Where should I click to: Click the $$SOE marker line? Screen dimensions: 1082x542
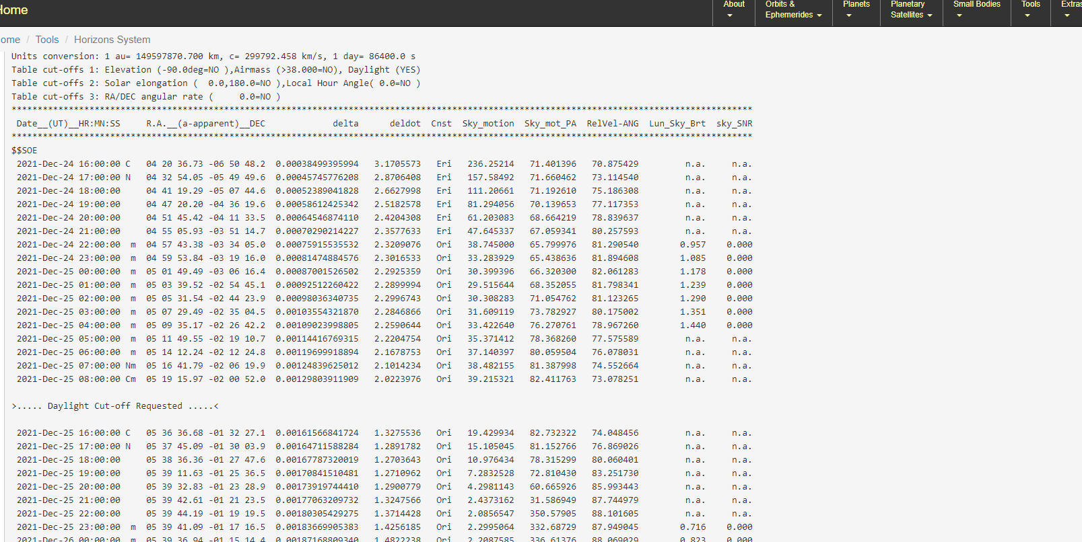click(x=24, y=151)
